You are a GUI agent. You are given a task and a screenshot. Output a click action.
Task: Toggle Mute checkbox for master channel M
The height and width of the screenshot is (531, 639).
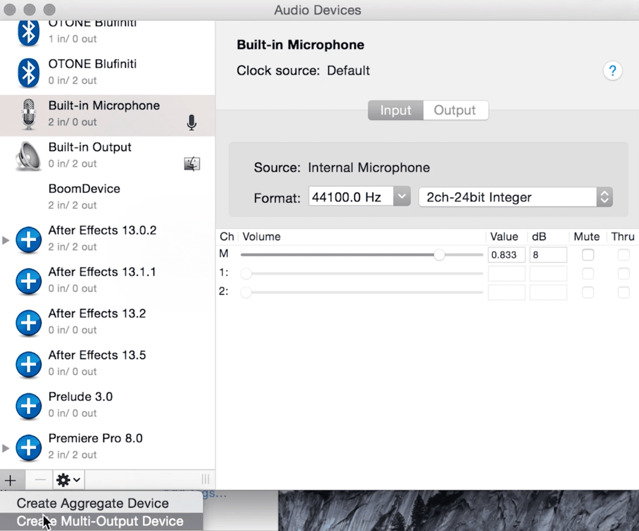coord(588,255)
